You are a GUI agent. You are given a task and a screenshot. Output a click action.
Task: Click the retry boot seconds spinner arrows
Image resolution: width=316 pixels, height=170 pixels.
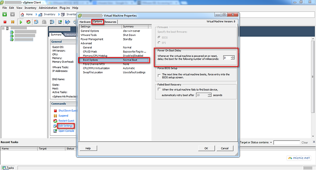(209, 95)
